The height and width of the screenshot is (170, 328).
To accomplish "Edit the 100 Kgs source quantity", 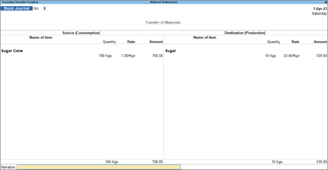I will [105, 56].
